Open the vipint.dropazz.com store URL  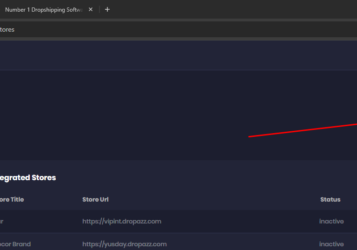click(122, 221)
